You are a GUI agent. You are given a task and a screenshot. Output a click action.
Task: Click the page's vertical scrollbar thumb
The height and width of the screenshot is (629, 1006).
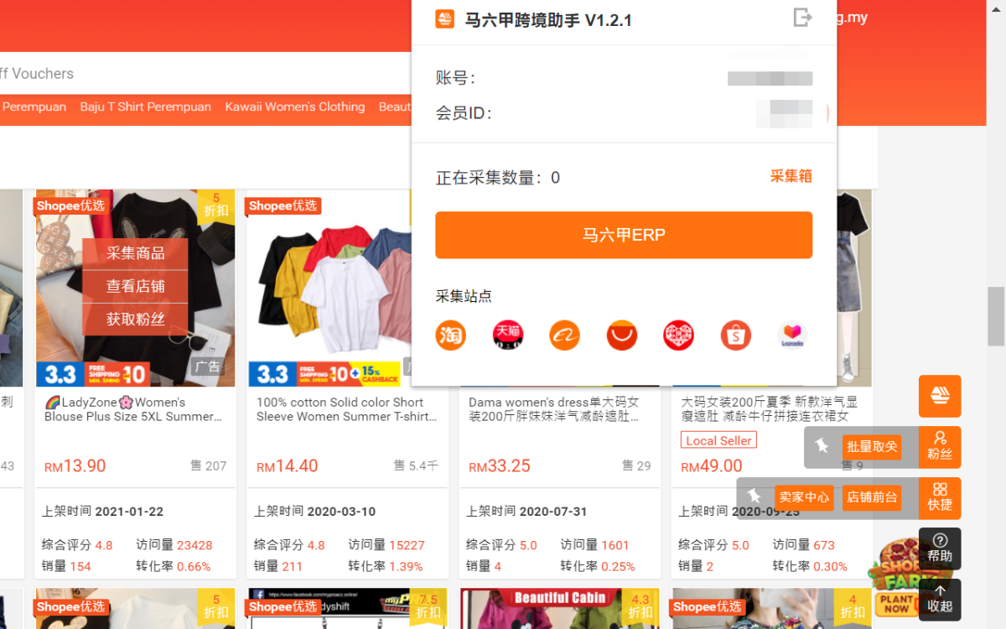click(x=996, y=316)
